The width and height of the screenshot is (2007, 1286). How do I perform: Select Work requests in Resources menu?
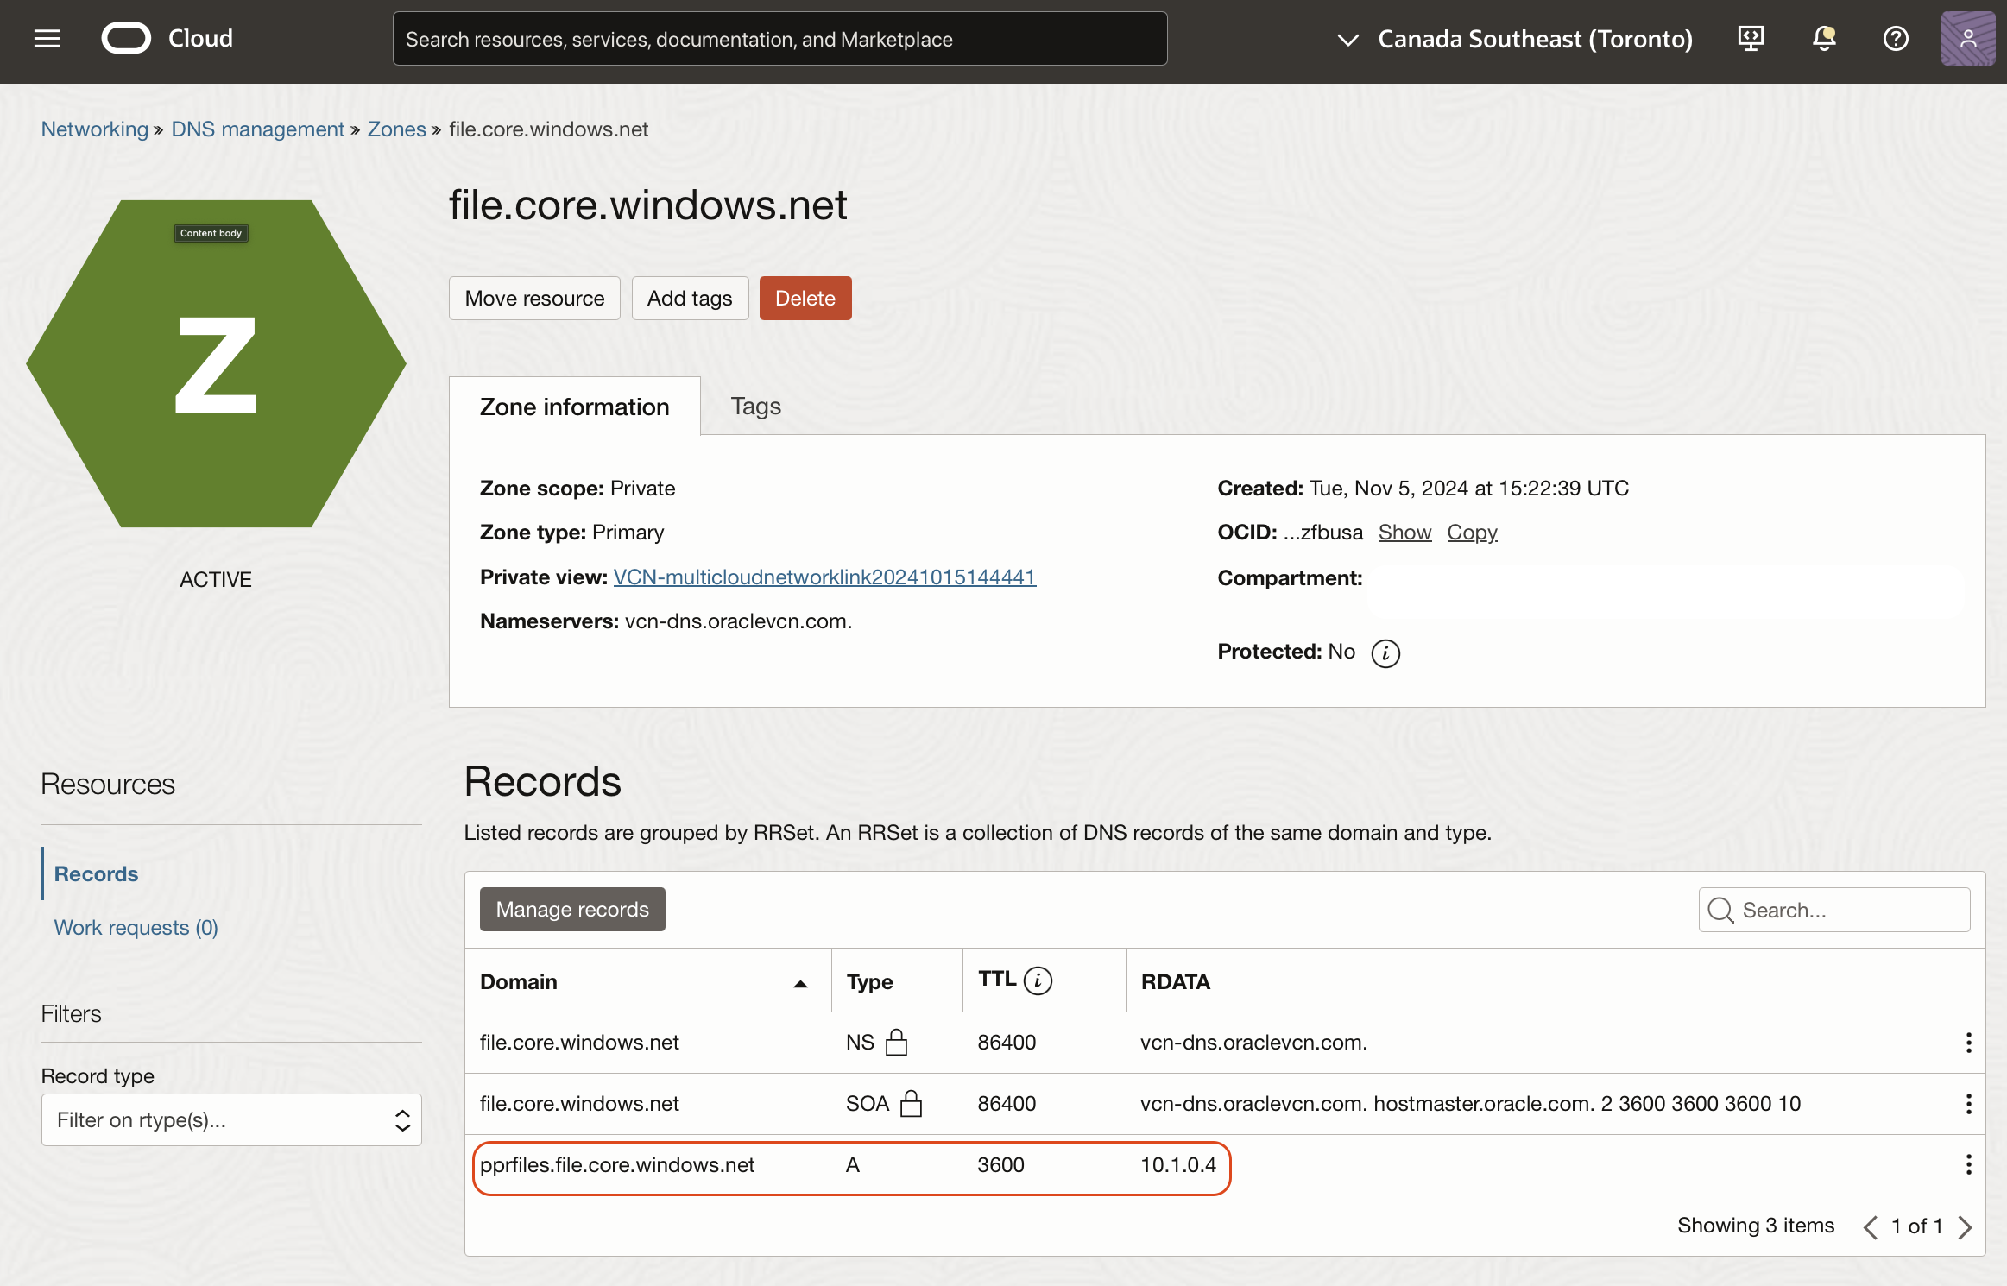136,928
